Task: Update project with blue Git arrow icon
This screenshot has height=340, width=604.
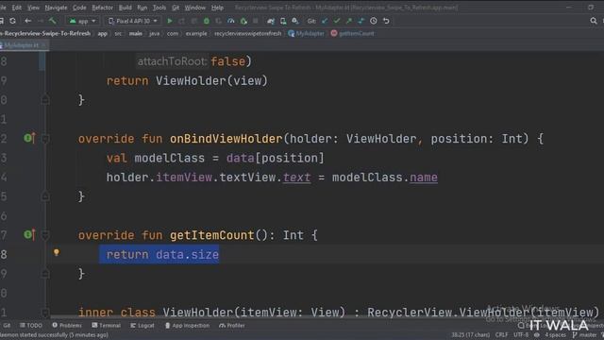Action: [x=325, y=21]
